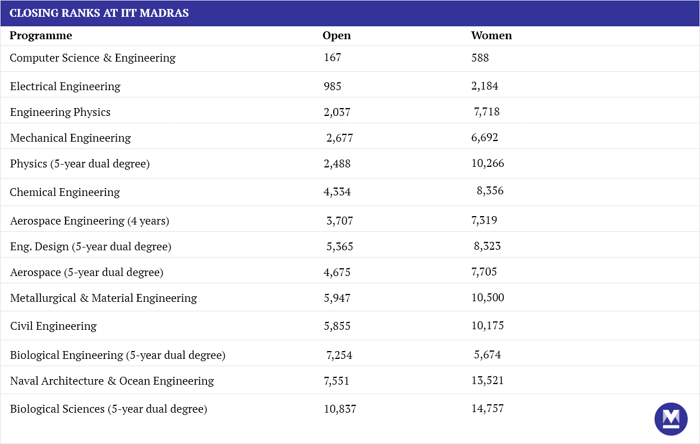The width and height of the screenshot is (700, 444).
Task: Click 'Physics (5-year dual degree)' programme name
Action: point(80,163)
